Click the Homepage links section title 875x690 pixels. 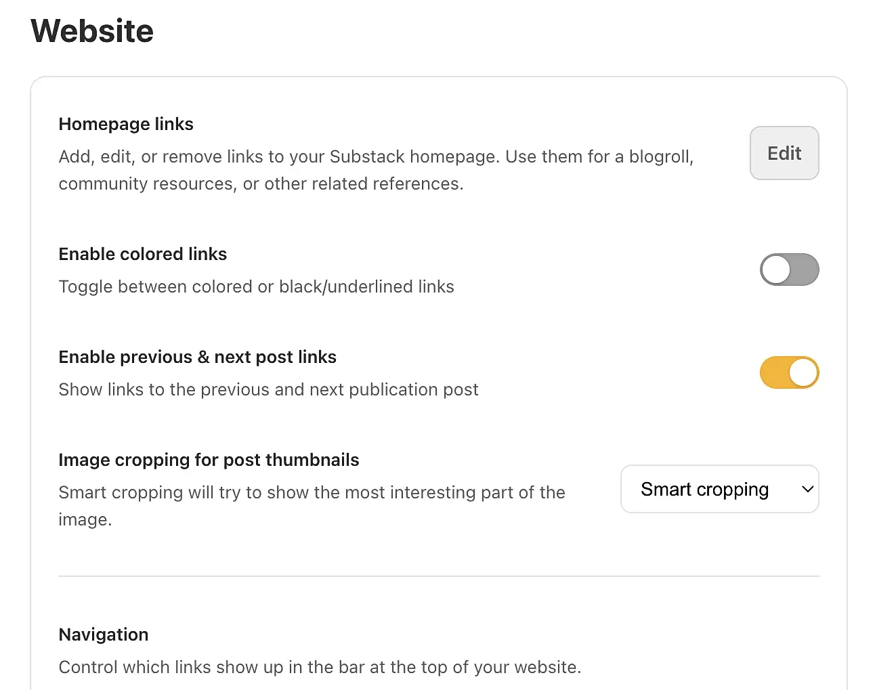point(126,124)
